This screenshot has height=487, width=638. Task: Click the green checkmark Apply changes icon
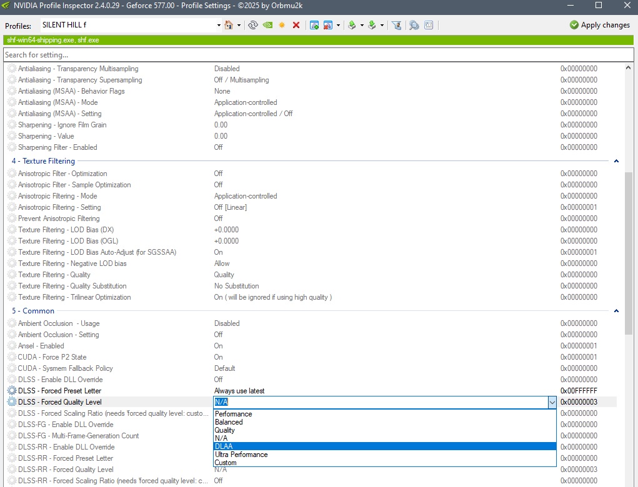[574, 25]
